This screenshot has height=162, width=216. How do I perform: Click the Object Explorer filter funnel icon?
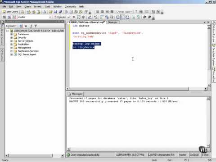(x=36, y=26)
